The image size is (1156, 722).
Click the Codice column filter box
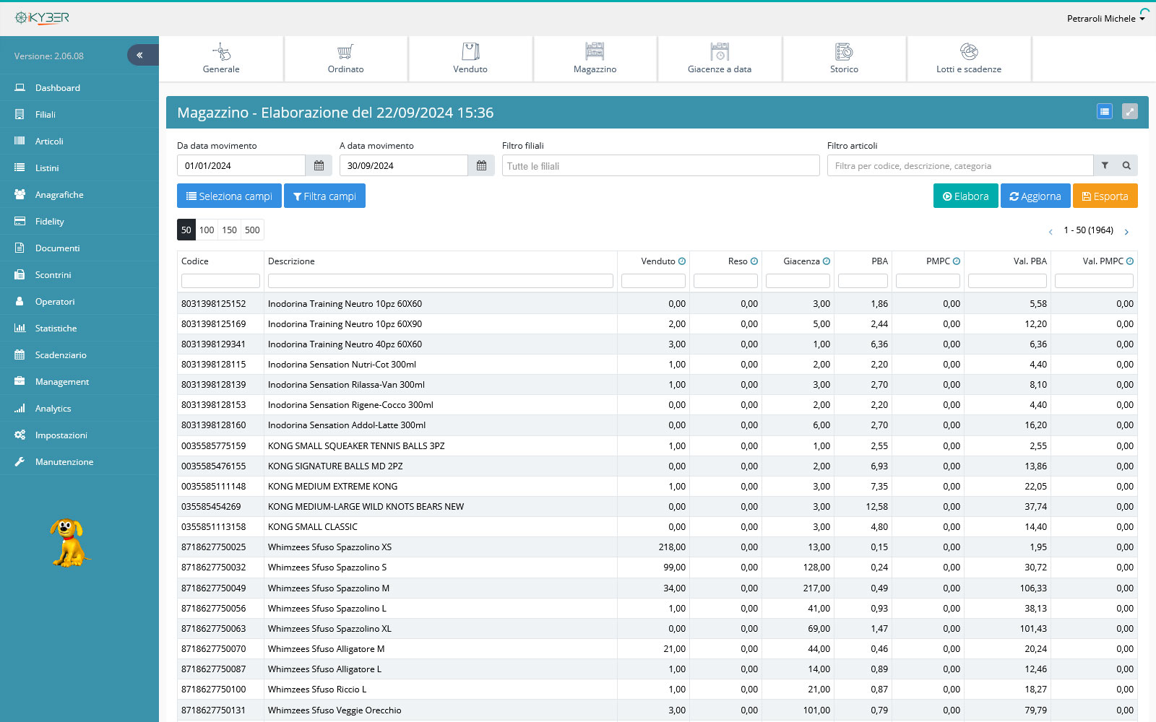pos(220,281)
